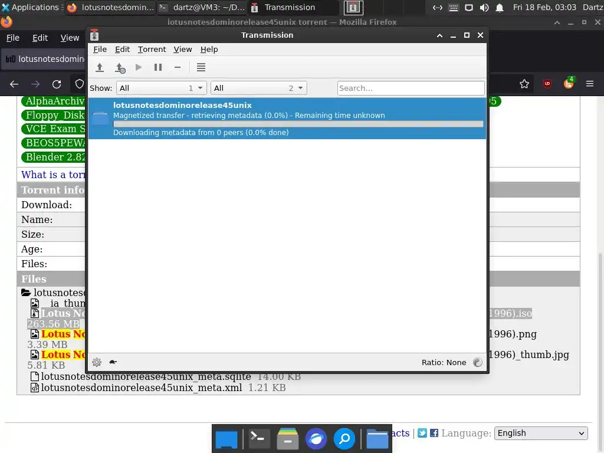Click the AlphaArchiv green tag
This screenshot has height=453, width=604.
pyautogui.click(x=54, y=101)
